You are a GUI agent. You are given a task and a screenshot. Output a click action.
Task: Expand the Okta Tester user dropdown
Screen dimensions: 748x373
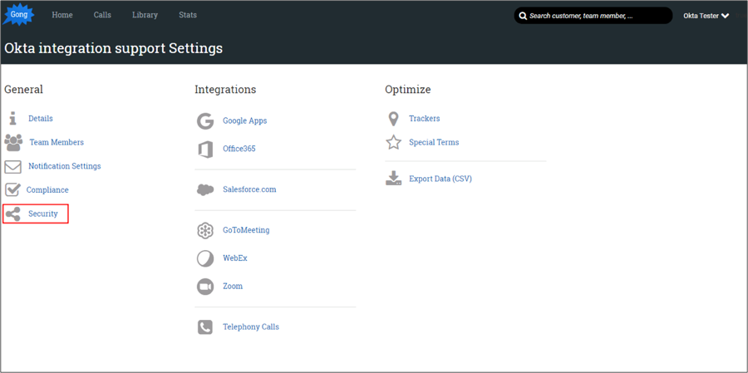click(x=706, y=16)
